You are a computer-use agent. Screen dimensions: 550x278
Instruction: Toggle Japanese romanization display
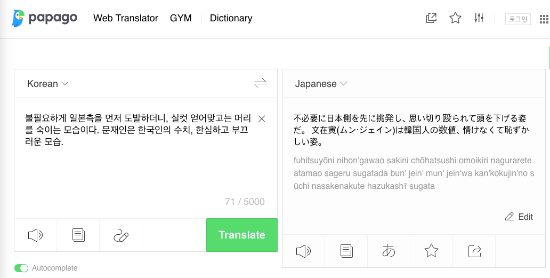[389, 251]
